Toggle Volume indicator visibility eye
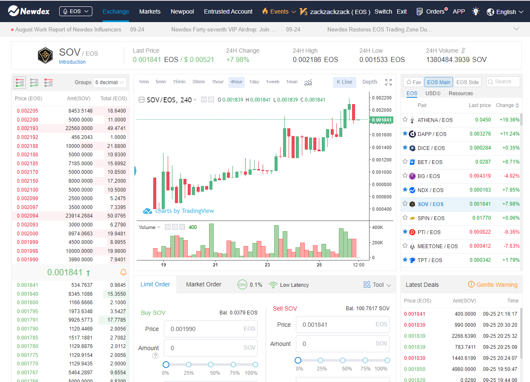 (x=168, y=227)
